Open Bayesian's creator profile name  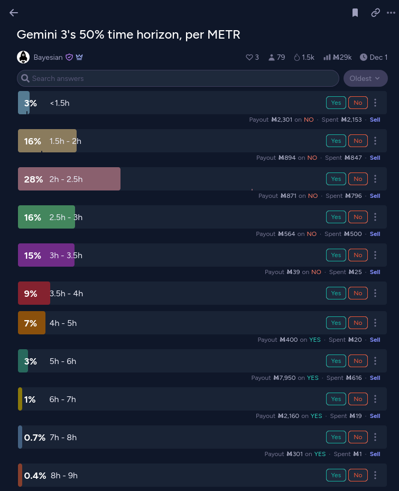[48, 57]
